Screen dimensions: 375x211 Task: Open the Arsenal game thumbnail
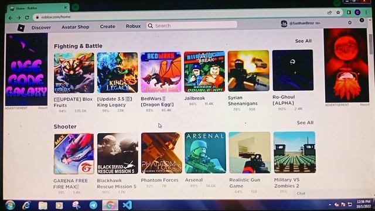click(205, 152)
